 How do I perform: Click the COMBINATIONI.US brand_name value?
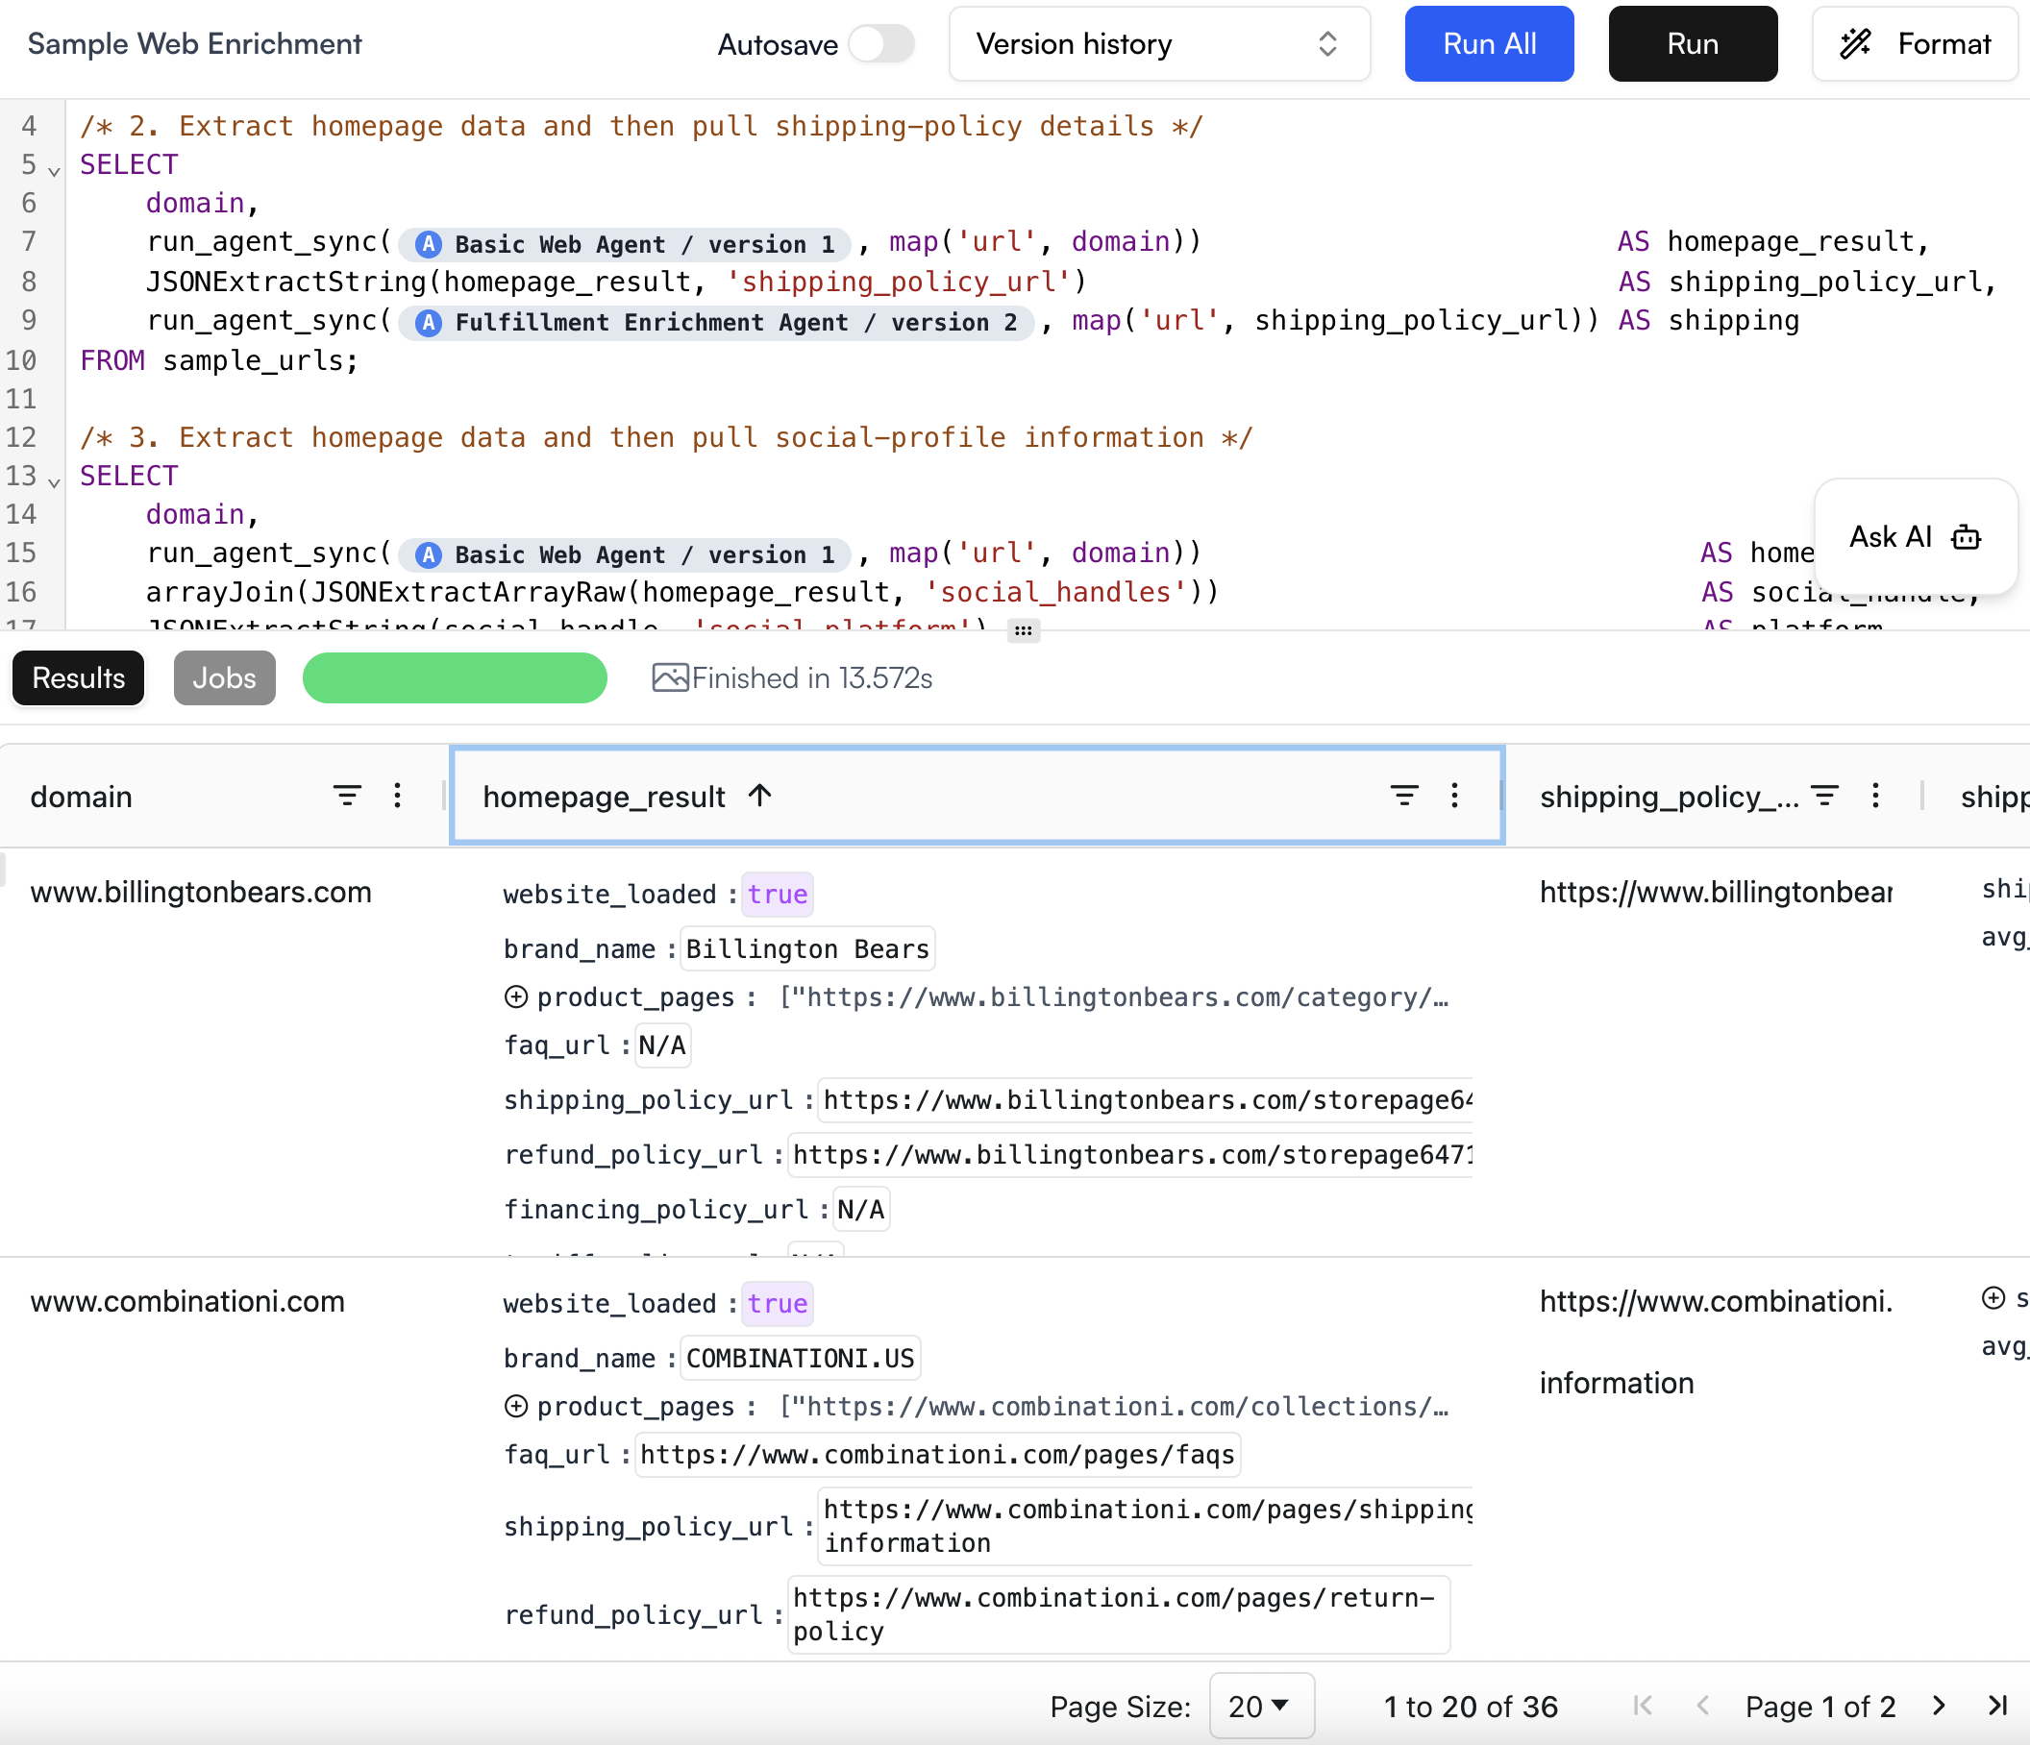tap(800, 1357)
